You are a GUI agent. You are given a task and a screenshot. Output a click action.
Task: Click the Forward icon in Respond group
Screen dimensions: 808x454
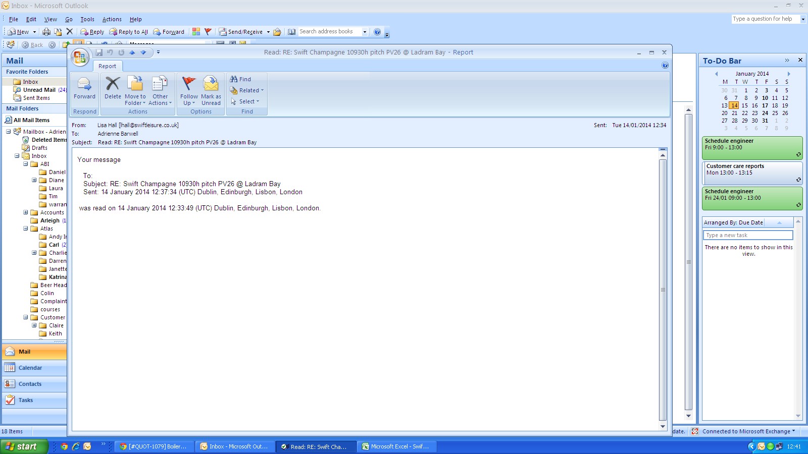(x=84, y=88)
